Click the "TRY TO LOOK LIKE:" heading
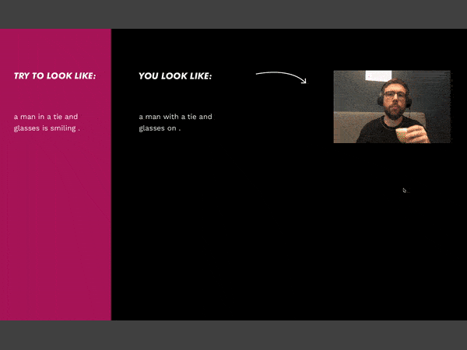The height and width of the screenshot is (350, 467). (x=54, y=76)
